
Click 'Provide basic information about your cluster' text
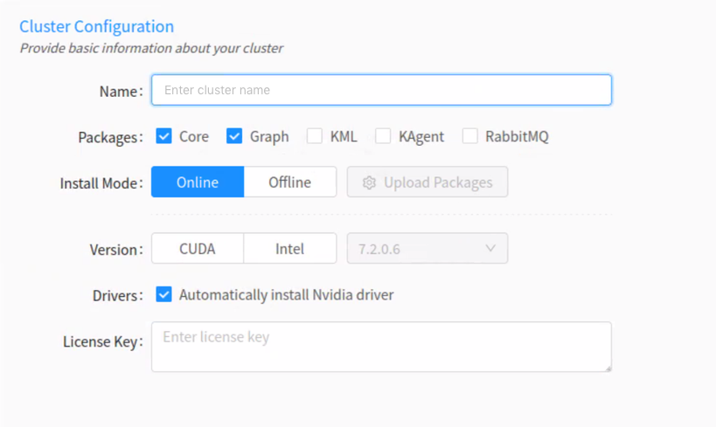[x=151, y=48]
